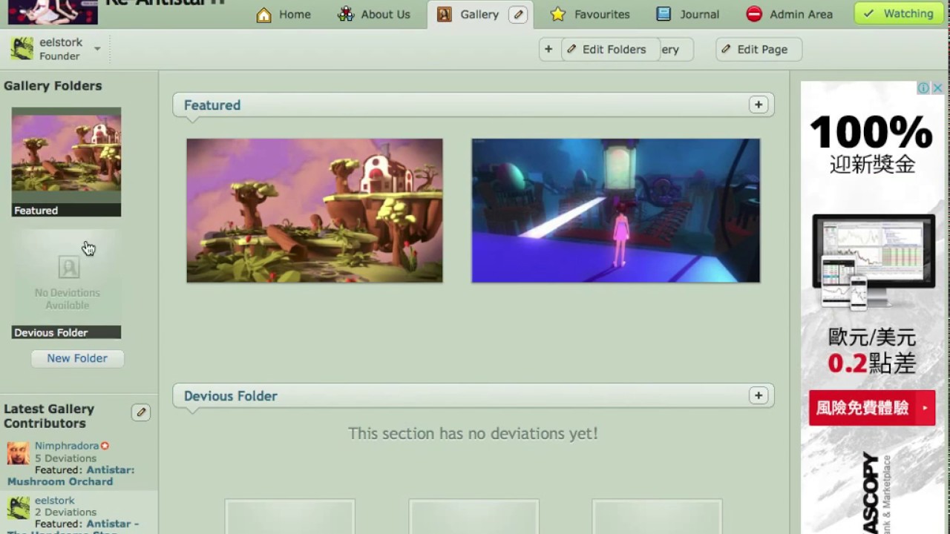Click Featured section header title
950x534 pixels.
click(x=212, y=105)
